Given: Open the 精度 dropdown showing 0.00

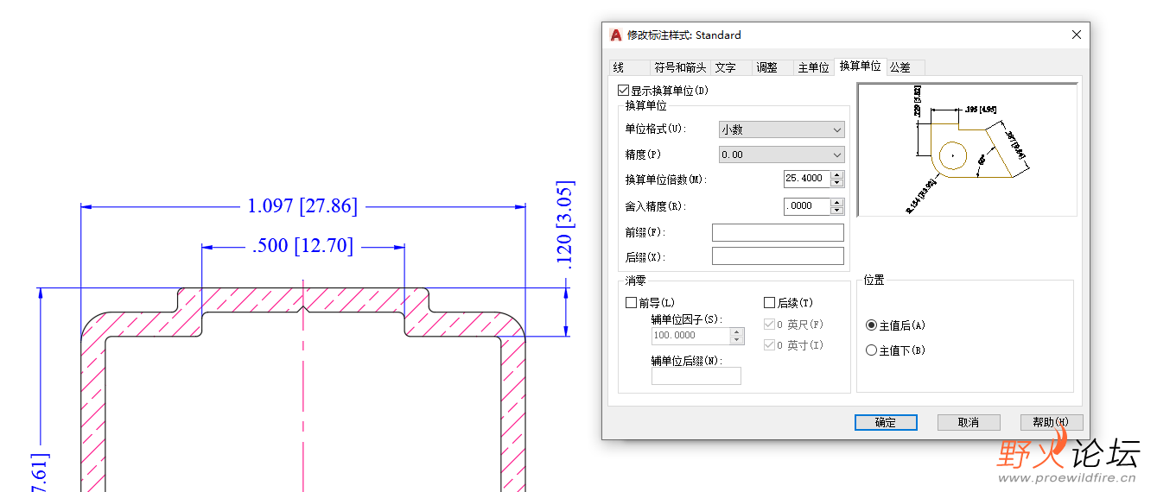Looking at the screenshot, I should [781, 155].
